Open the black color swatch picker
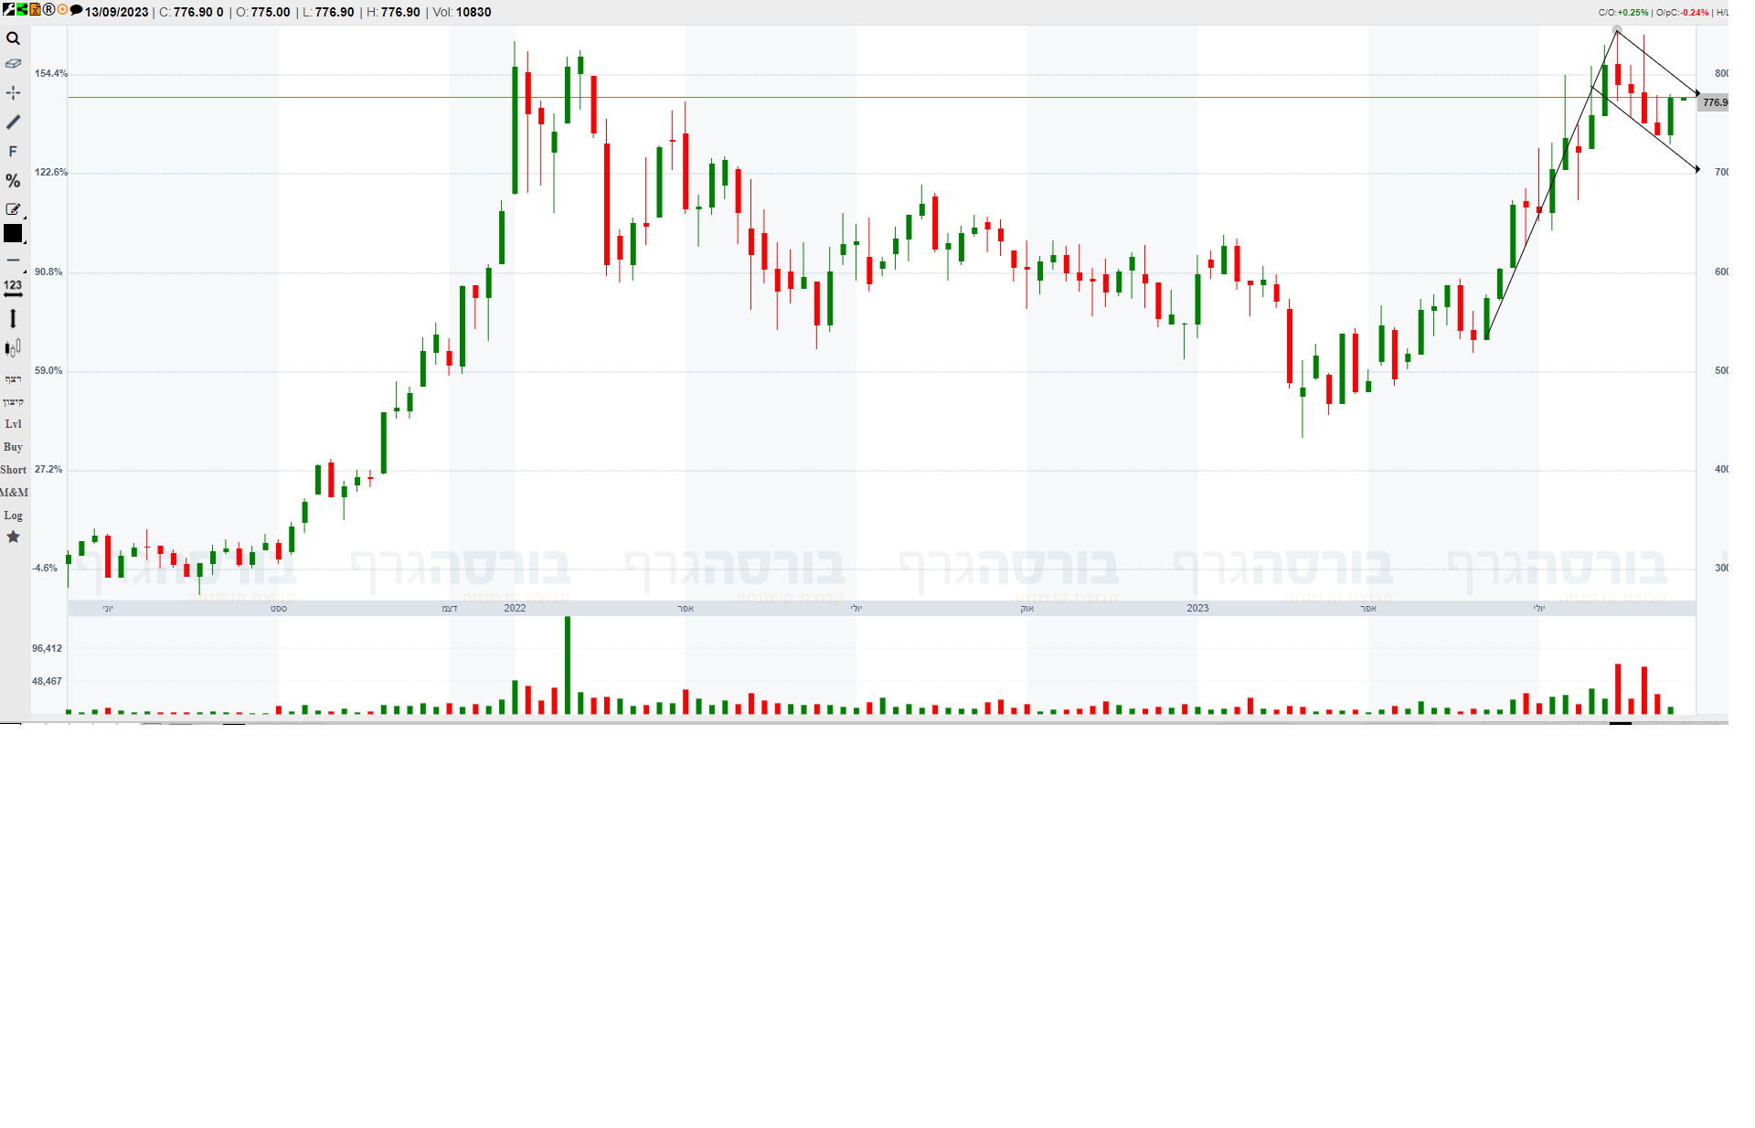The width and height of the screenshot is (1755, 1128). coord(13,234)
